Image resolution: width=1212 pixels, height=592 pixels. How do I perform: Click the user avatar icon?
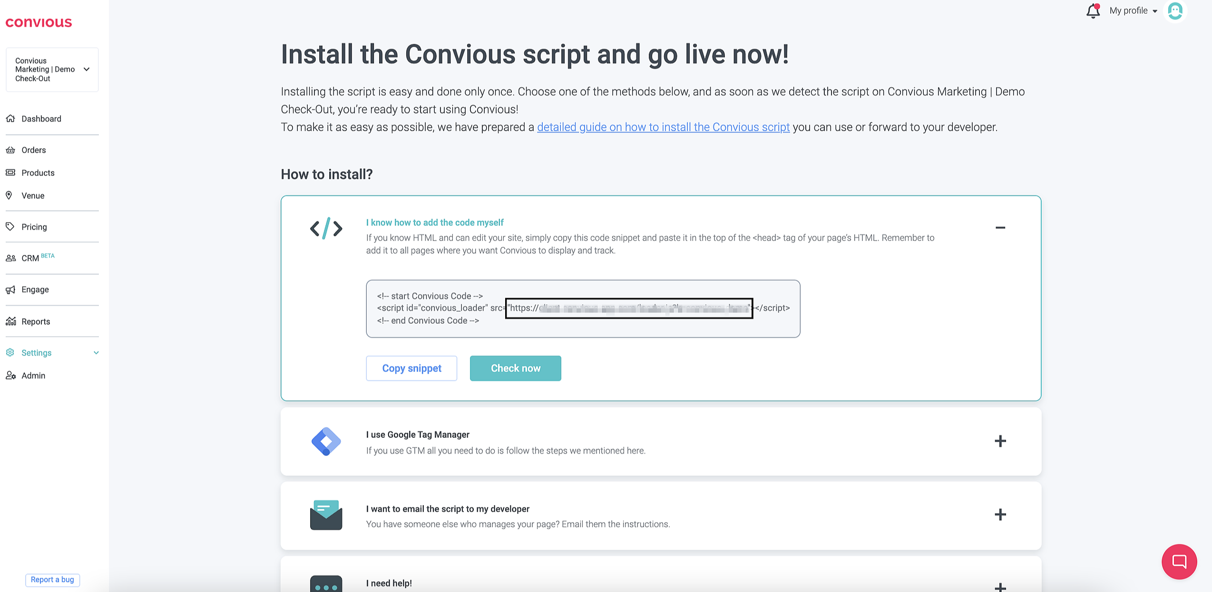tap(1175, 11)
